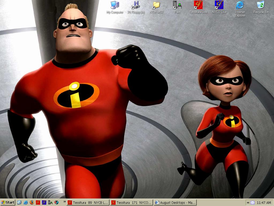Select the Tessitura Live desktop shortcut
The image size is (274, 206).
198,7
